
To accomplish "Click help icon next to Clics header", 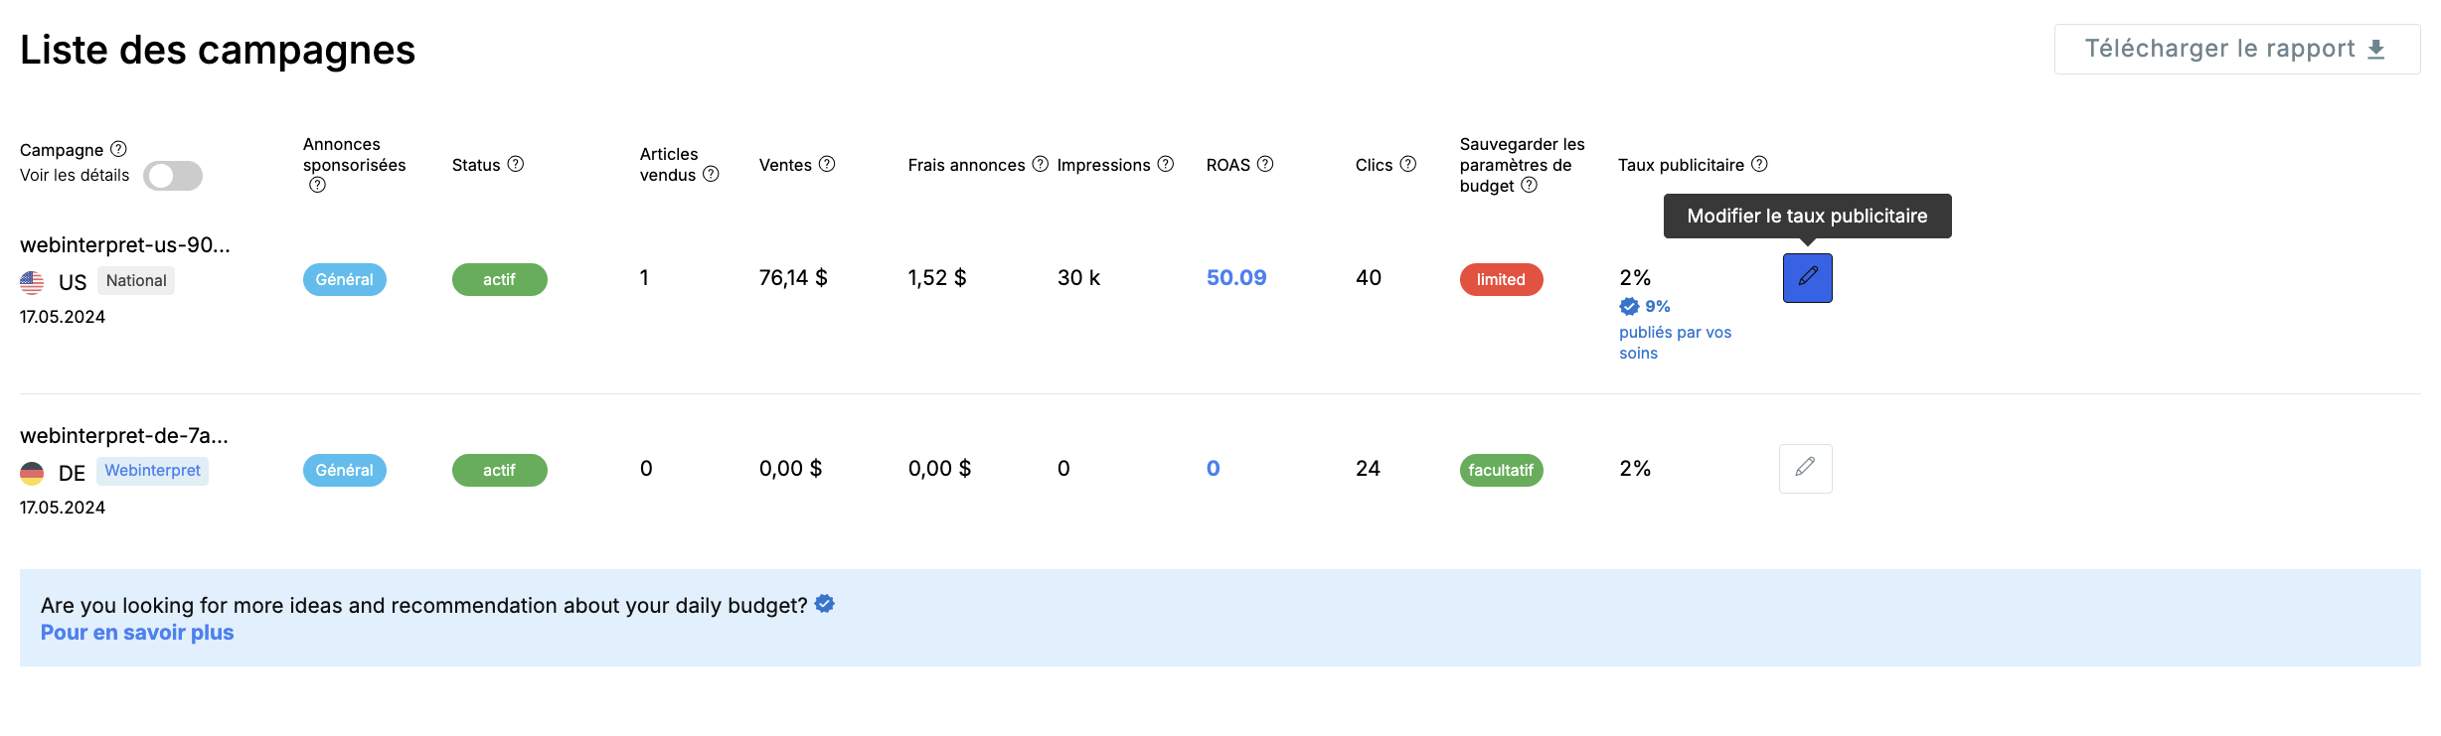I will point(1408,164).
